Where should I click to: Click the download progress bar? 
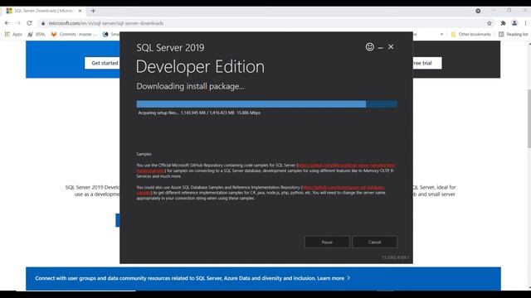tap(267, 104)
